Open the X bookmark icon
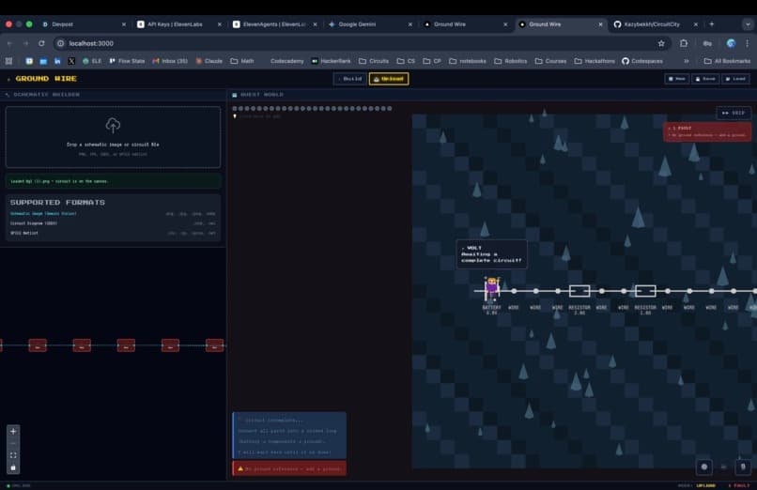757x490 pixels. [x=71, y=61]
